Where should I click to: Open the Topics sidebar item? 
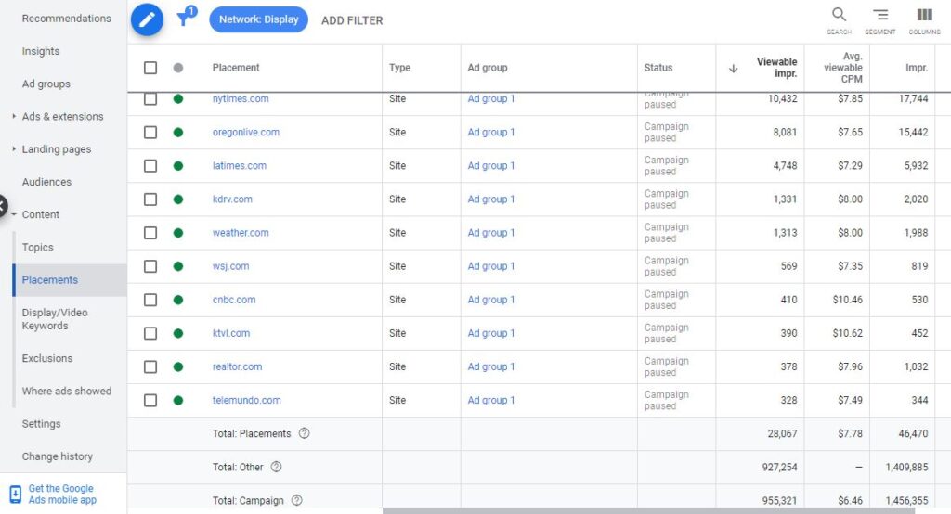(x=37, y=248)
